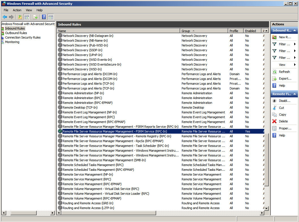
Task: Open the third Filter submenu arrow
Action: click(x=295, y=58)
